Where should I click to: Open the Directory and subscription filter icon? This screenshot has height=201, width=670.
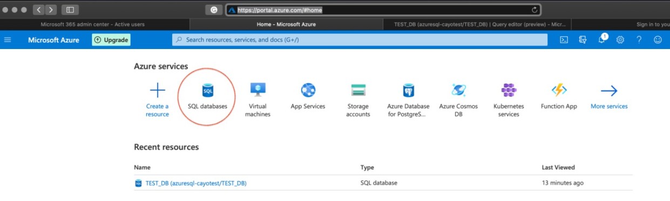point(583,40)
